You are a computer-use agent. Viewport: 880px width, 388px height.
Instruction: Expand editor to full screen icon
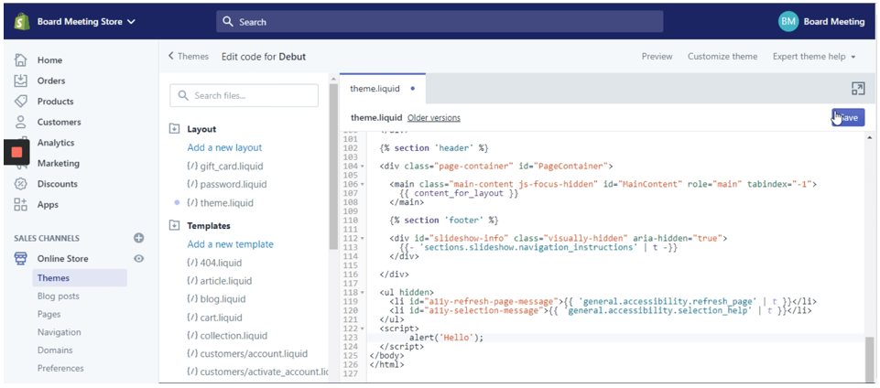point(858,89)
